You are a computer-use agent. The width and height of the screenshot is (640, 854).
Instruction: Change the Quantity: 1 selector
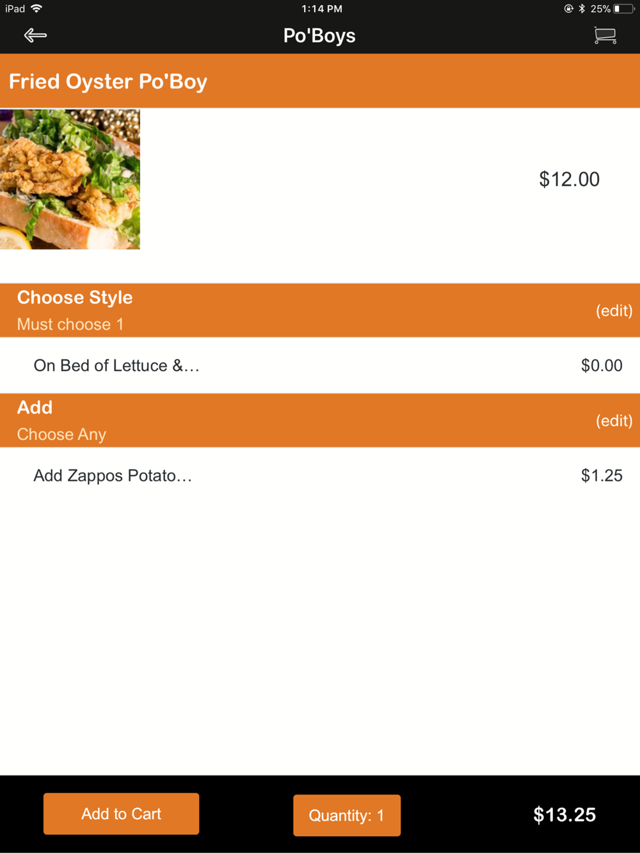point(347,815)
